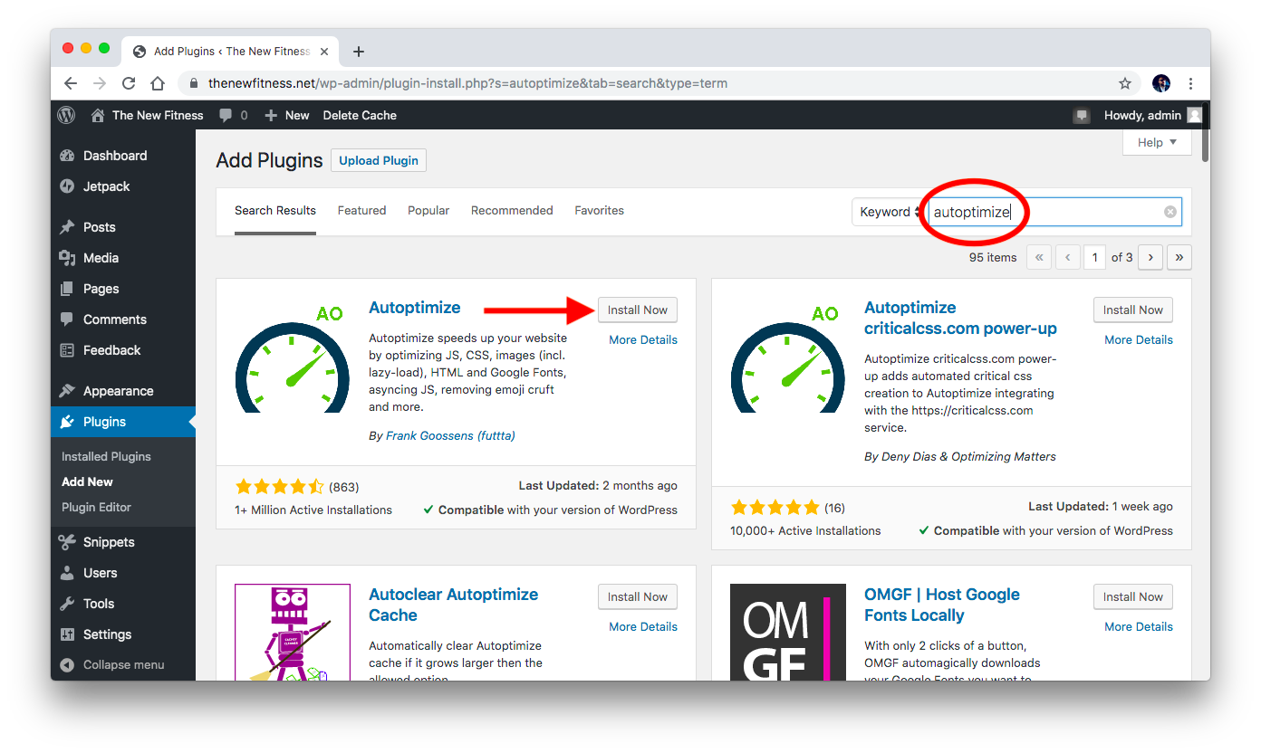Switch to Search Results tab
Screen dimensions: 1261x753
[275, 210]
